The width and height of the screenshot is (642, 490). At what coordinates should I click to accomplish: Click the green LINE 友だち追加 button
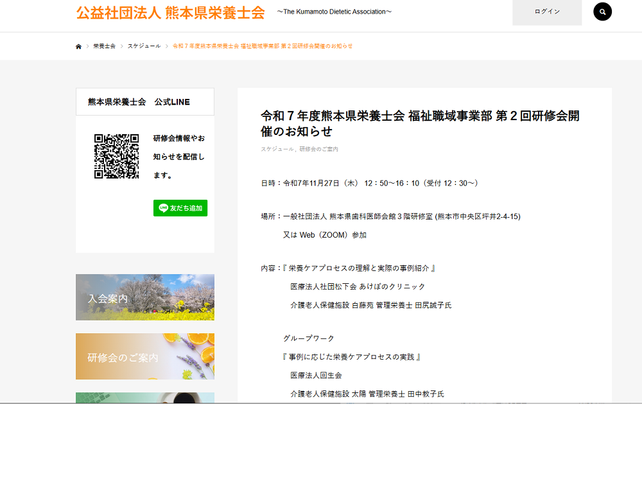pyautogui.click(x=180, y=208)
